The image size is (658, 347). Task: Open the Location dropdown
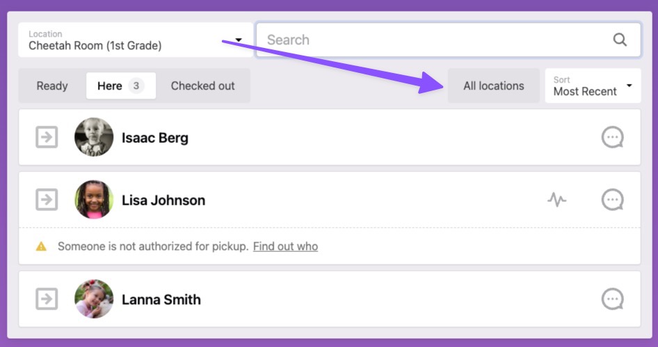click(136, 40)
